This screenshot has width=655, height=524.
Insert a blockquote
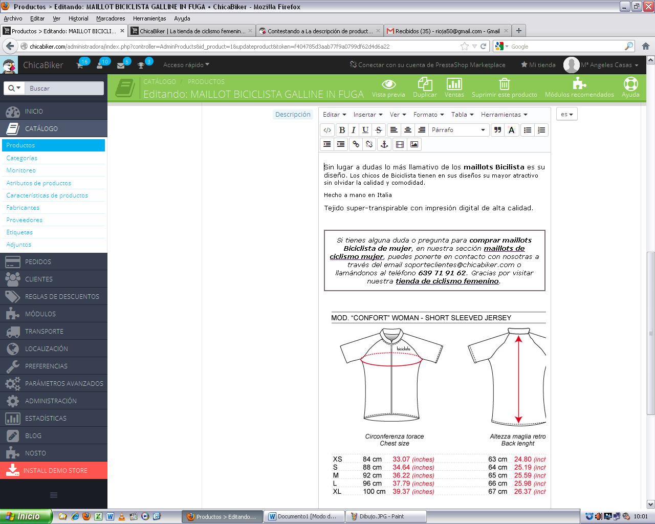point(497,130)
